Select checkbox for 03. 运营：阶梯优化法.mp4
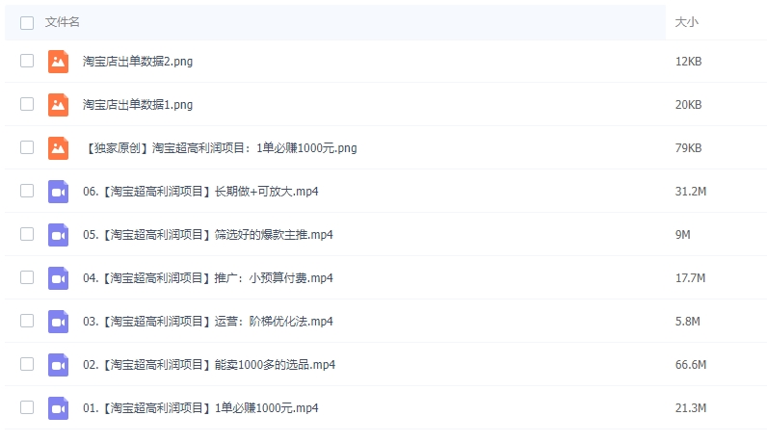 tap(27, 321)
